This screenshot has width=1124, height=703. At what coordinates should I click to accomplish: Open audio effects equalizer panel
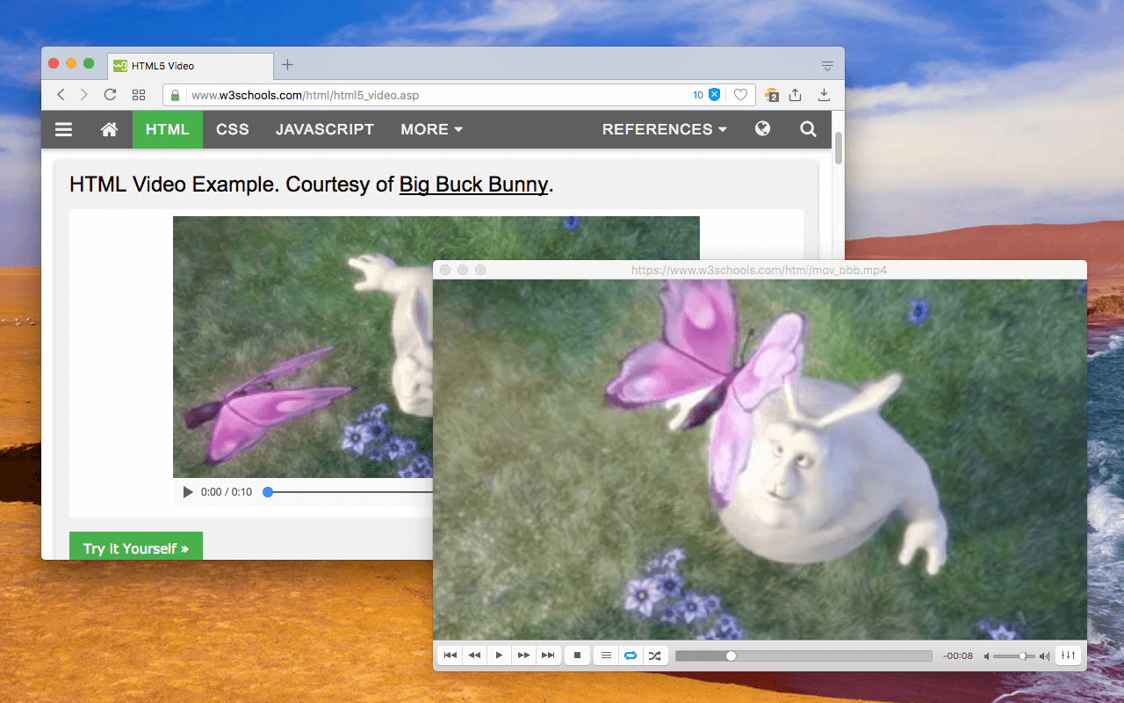1068,656
